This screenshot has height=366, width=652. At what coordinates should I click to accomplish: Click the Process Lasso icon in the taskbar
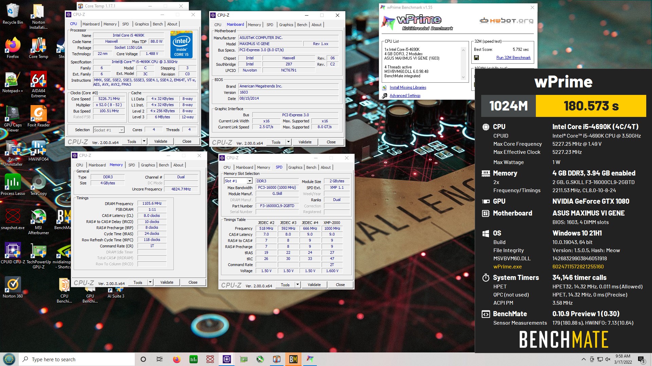tap(193, 359)
